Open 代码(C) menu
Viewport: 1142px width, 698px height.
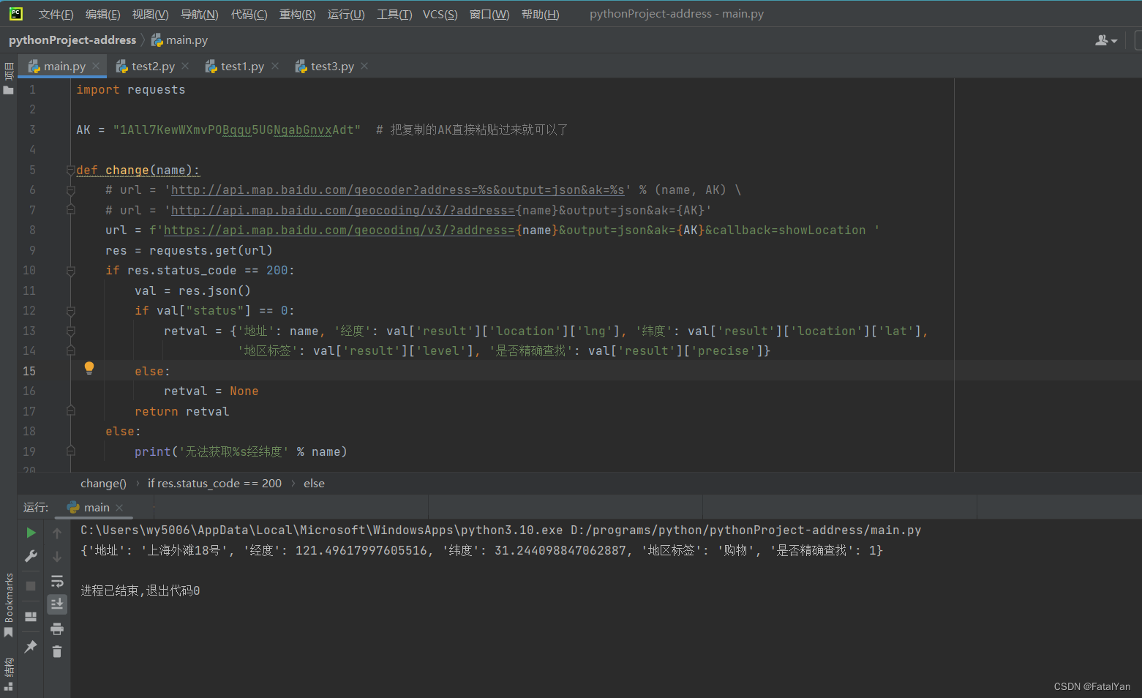(249, 14)
